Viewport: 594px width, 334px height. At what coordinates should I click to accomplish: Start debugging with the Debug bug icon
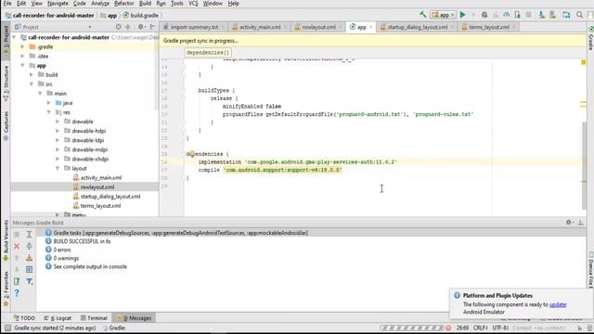(x=484, y=15)
